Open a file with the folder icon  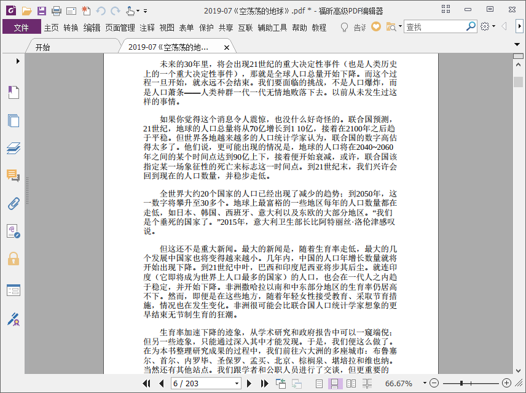26,11
